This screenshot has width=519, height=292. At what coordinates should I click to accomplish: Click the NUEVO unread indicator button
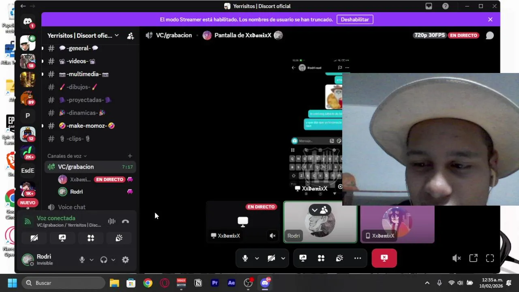pyautogui.click(x=28, y=202)
